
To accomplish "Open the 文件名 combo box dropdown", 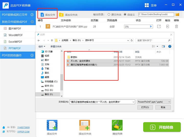I will point(133,102).
